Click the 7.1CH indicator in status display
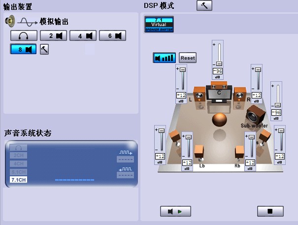The height and width of the screenshot is (225, 298). pos(18,179)
